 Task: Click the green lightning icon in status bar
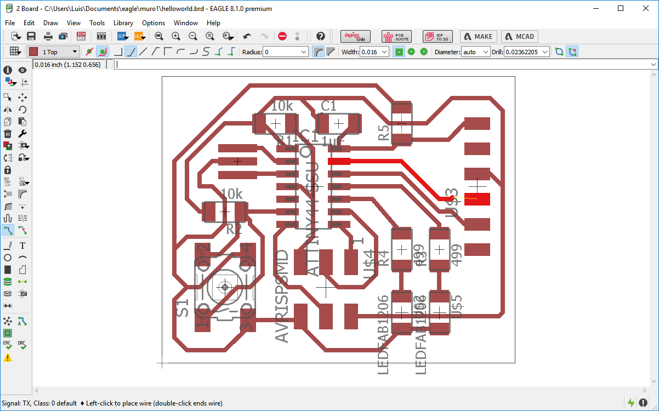(630, 403)
